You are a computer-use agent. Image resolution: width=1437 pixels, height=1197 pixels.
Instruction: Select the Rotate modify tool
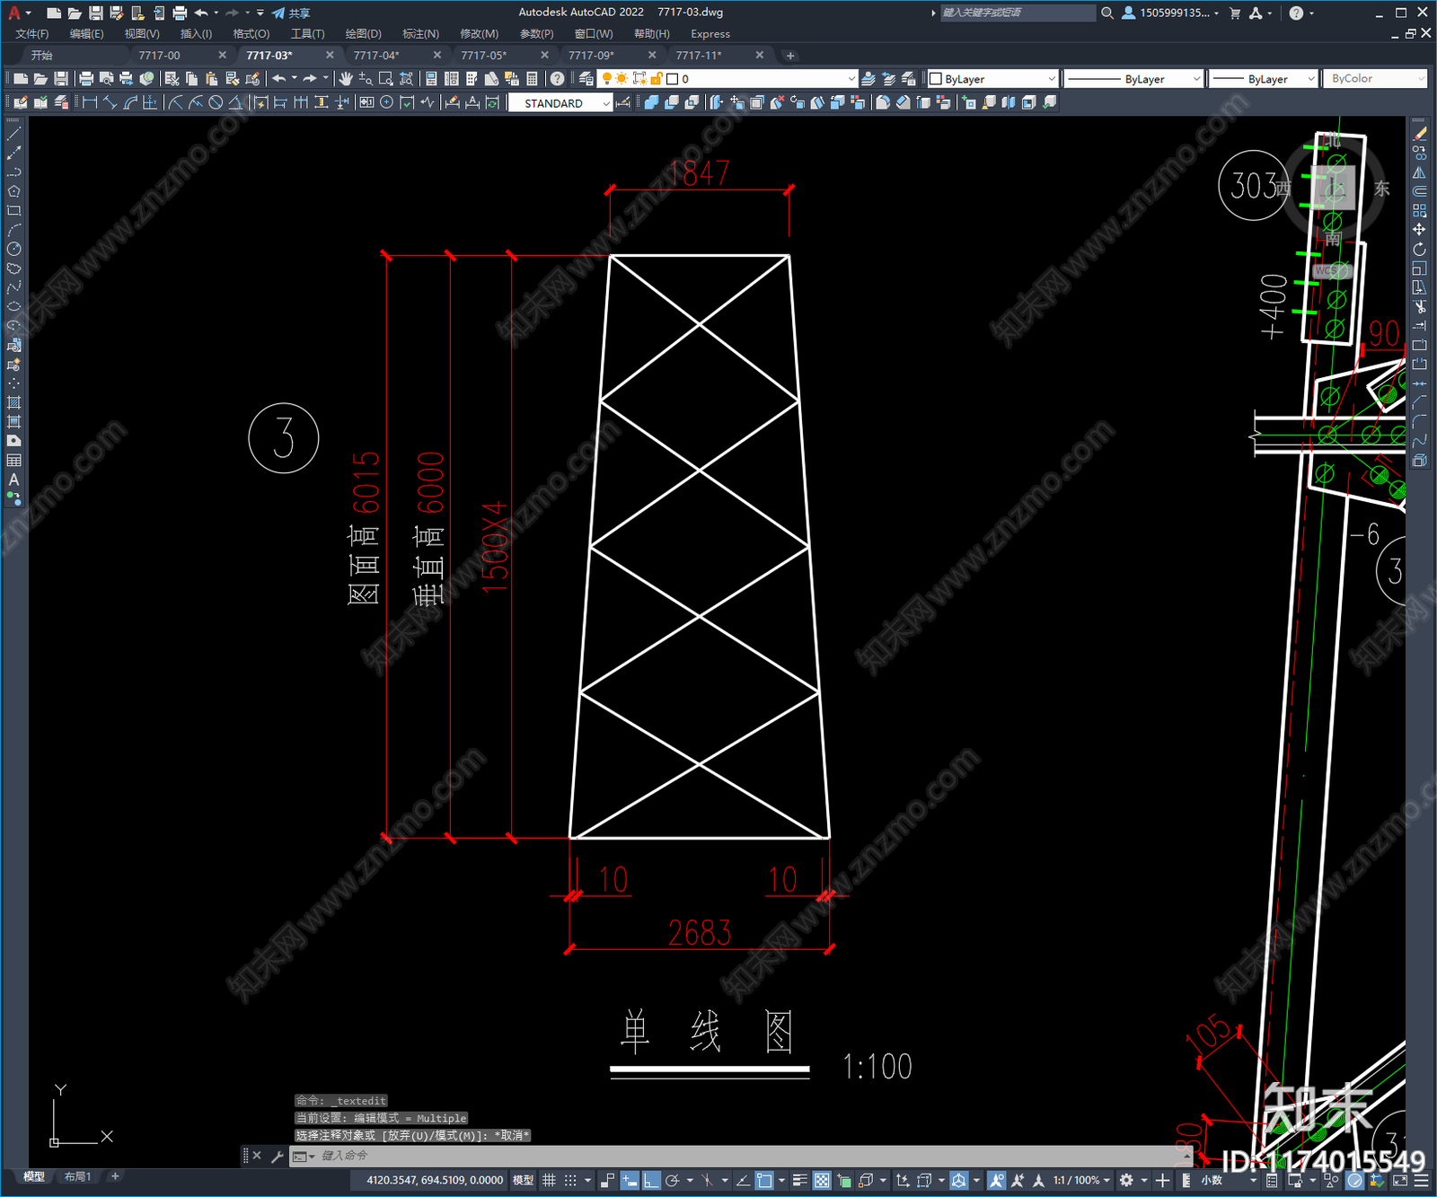click(1419, 249)
